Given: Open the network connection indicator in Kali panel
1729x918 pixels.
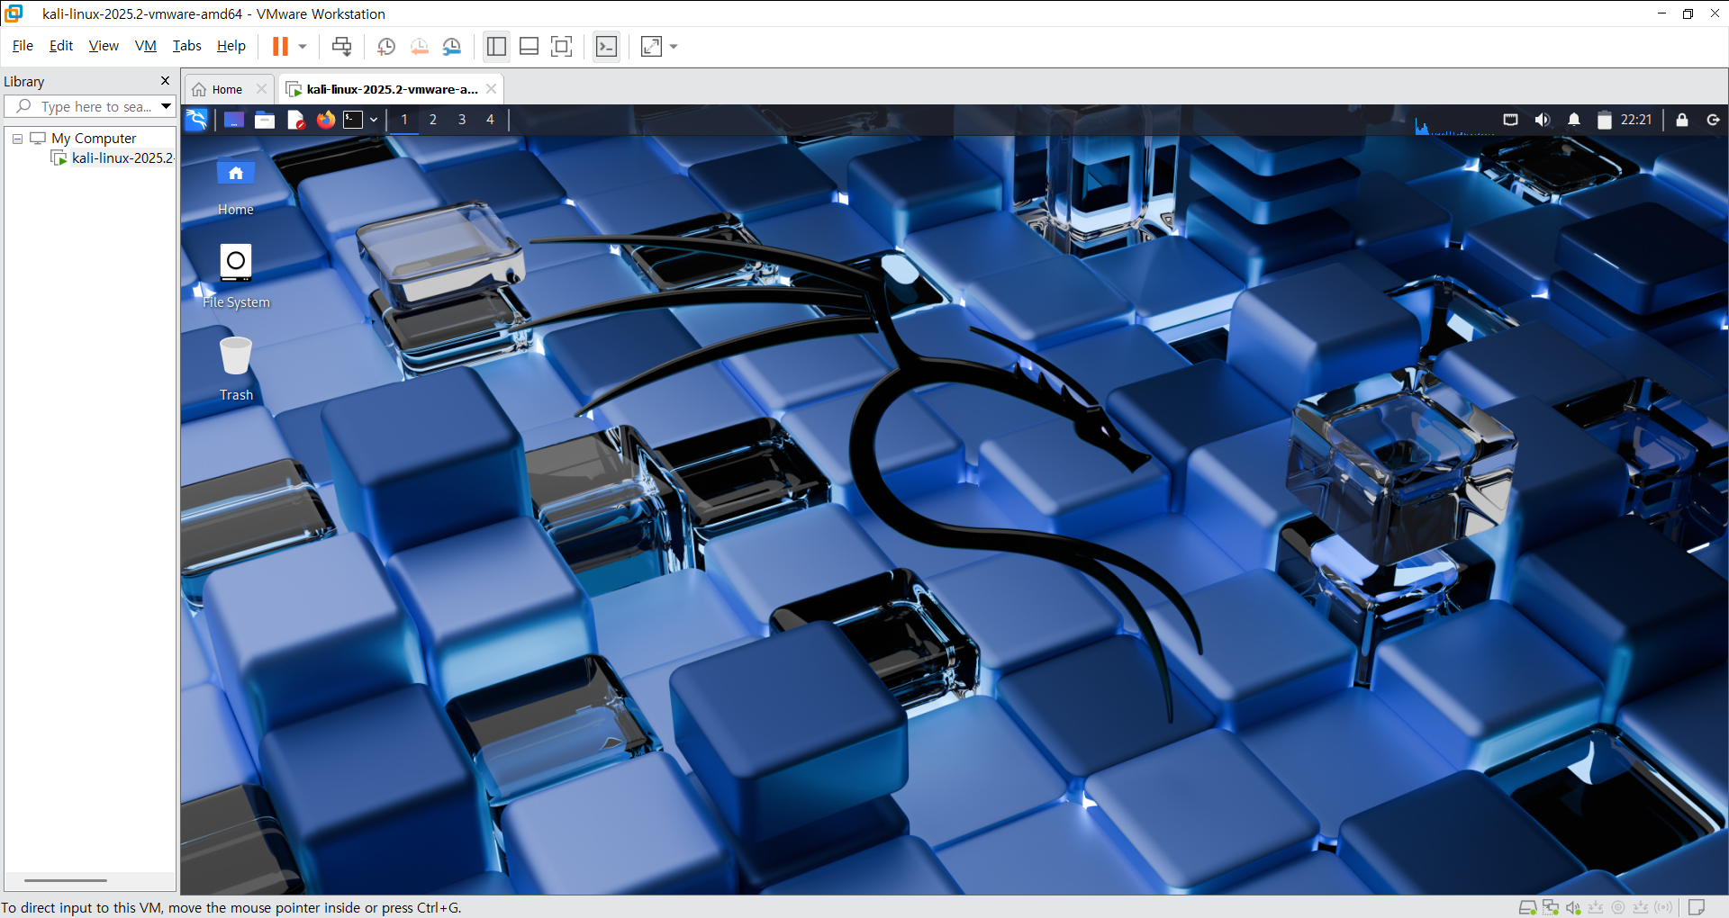Looking at the screenshot, I should 1511,120.
